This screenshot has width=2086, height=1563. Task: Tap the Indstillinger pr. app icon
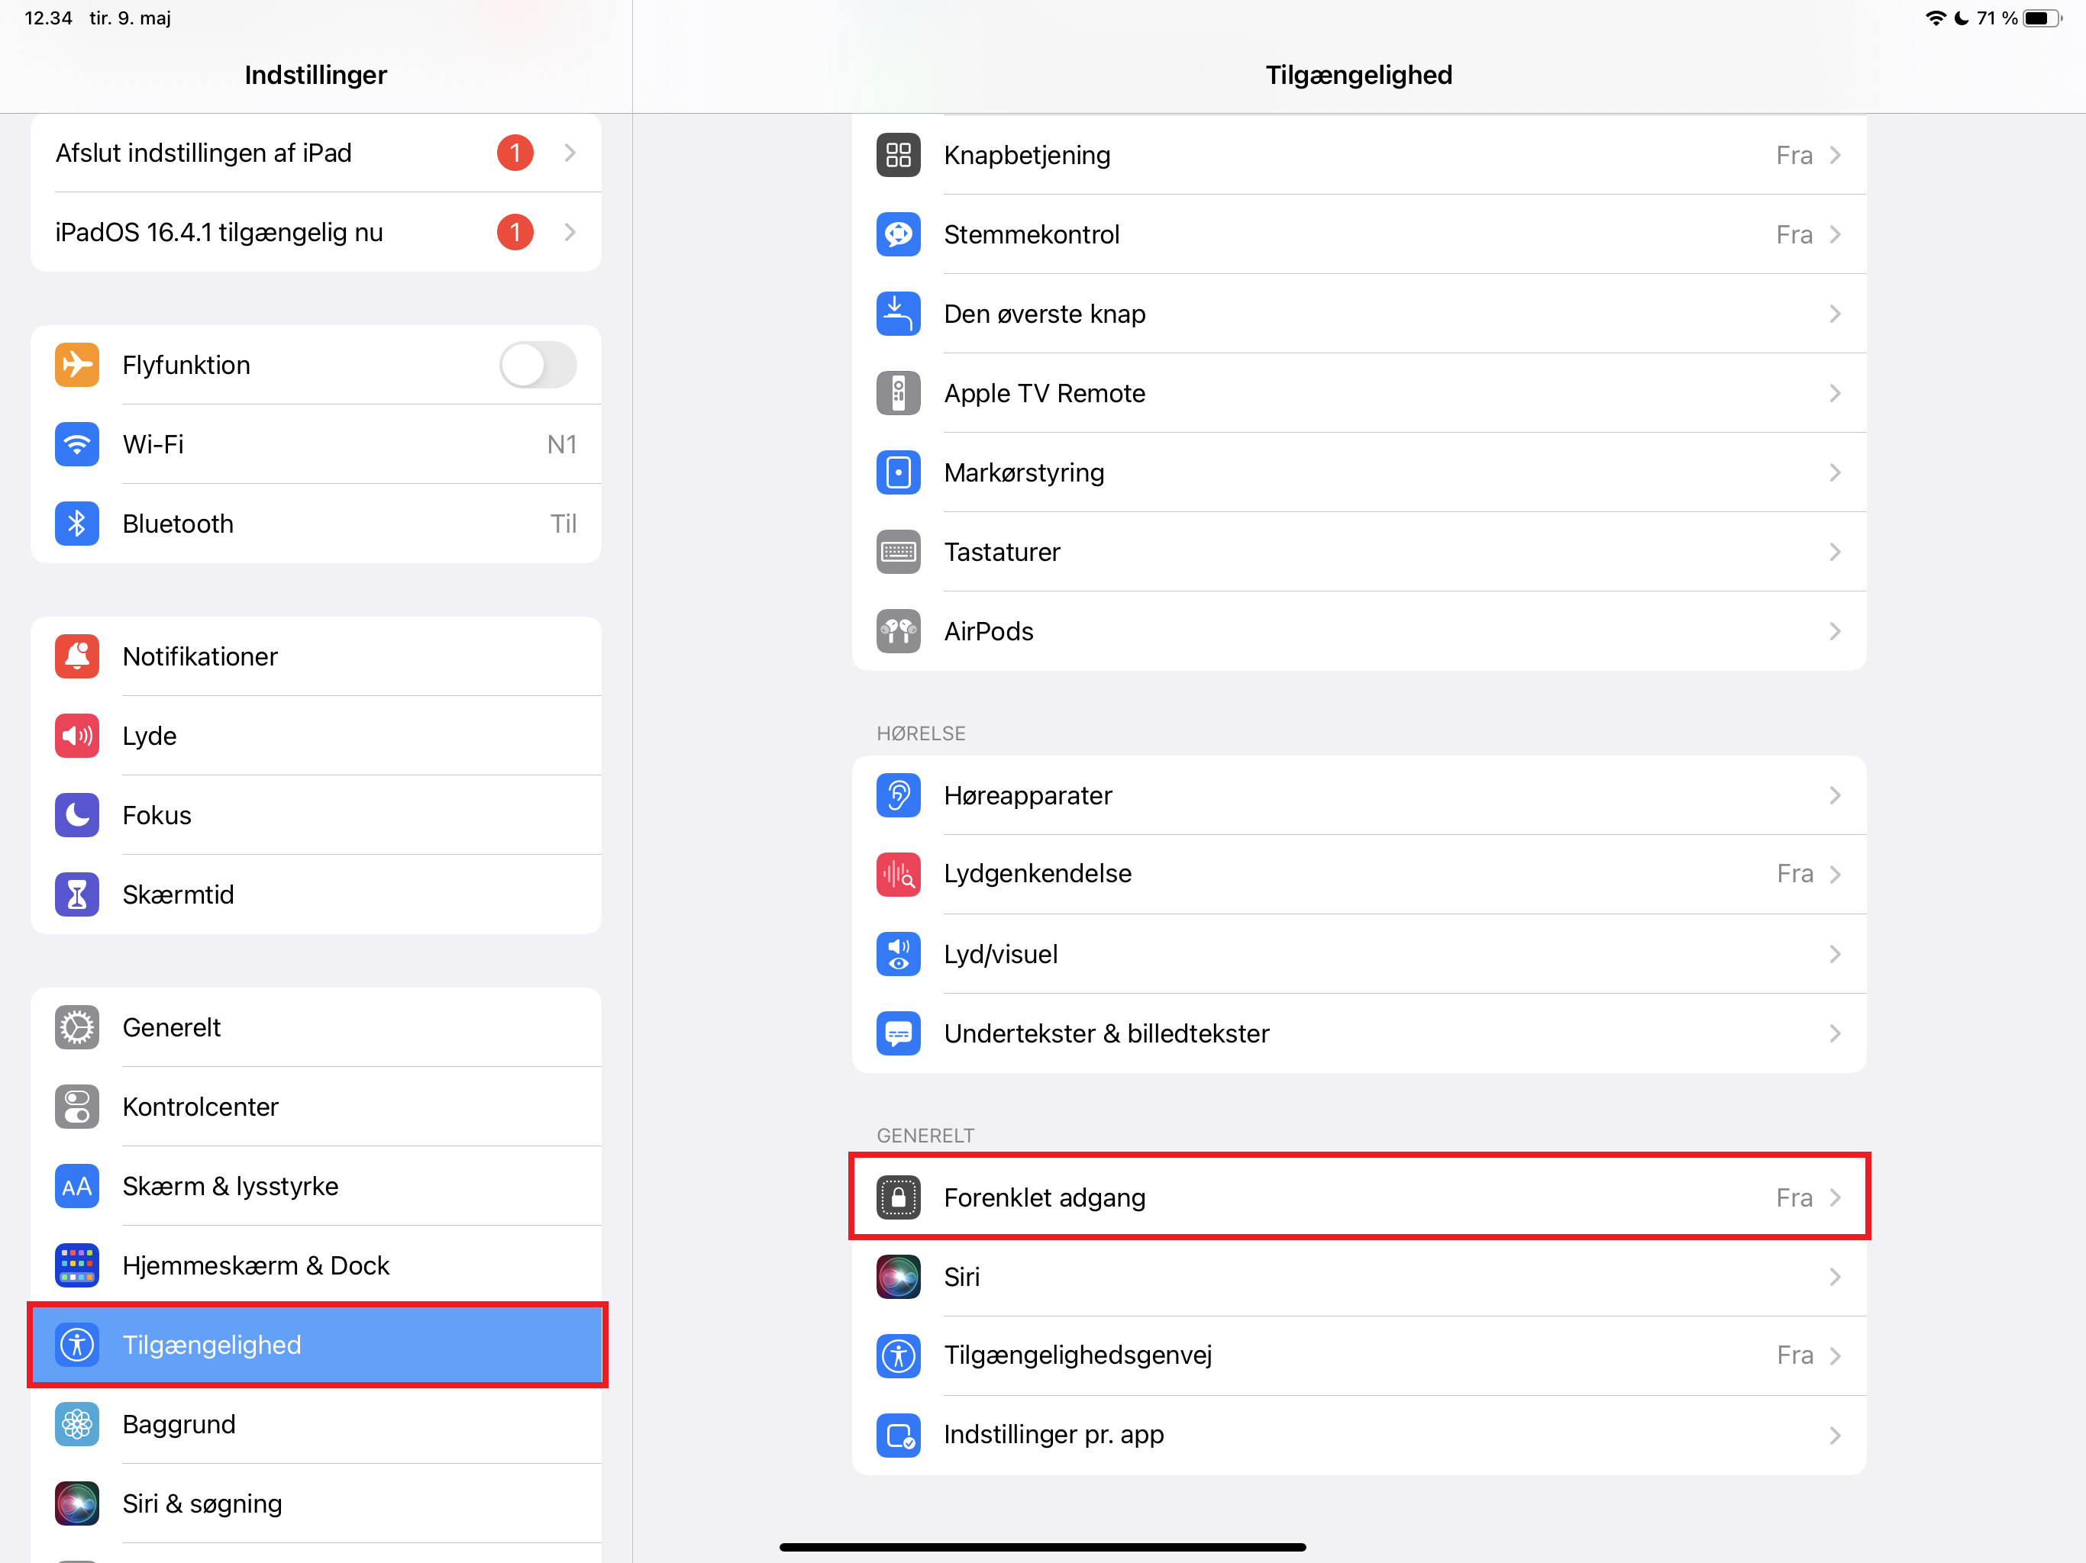898,1435
